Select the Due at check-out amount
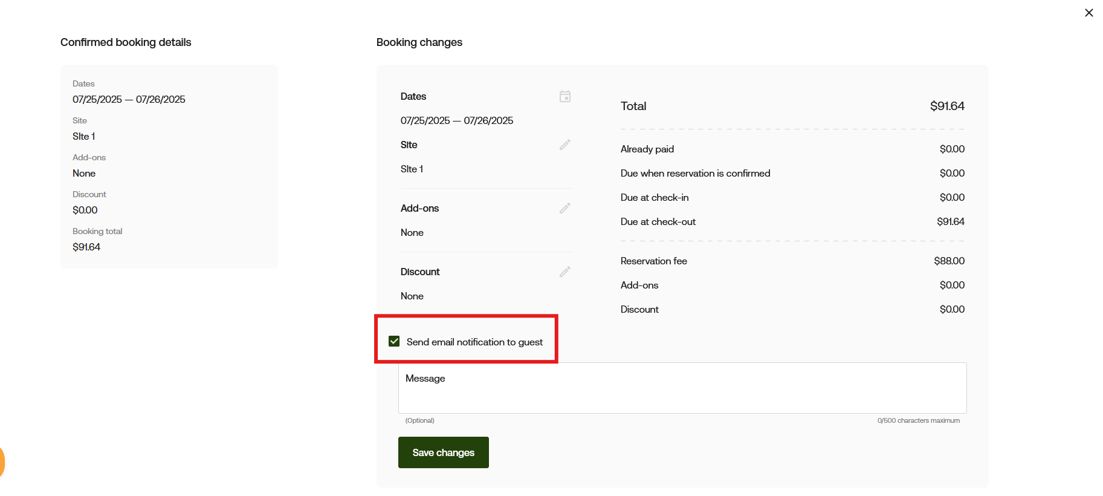 951,221
